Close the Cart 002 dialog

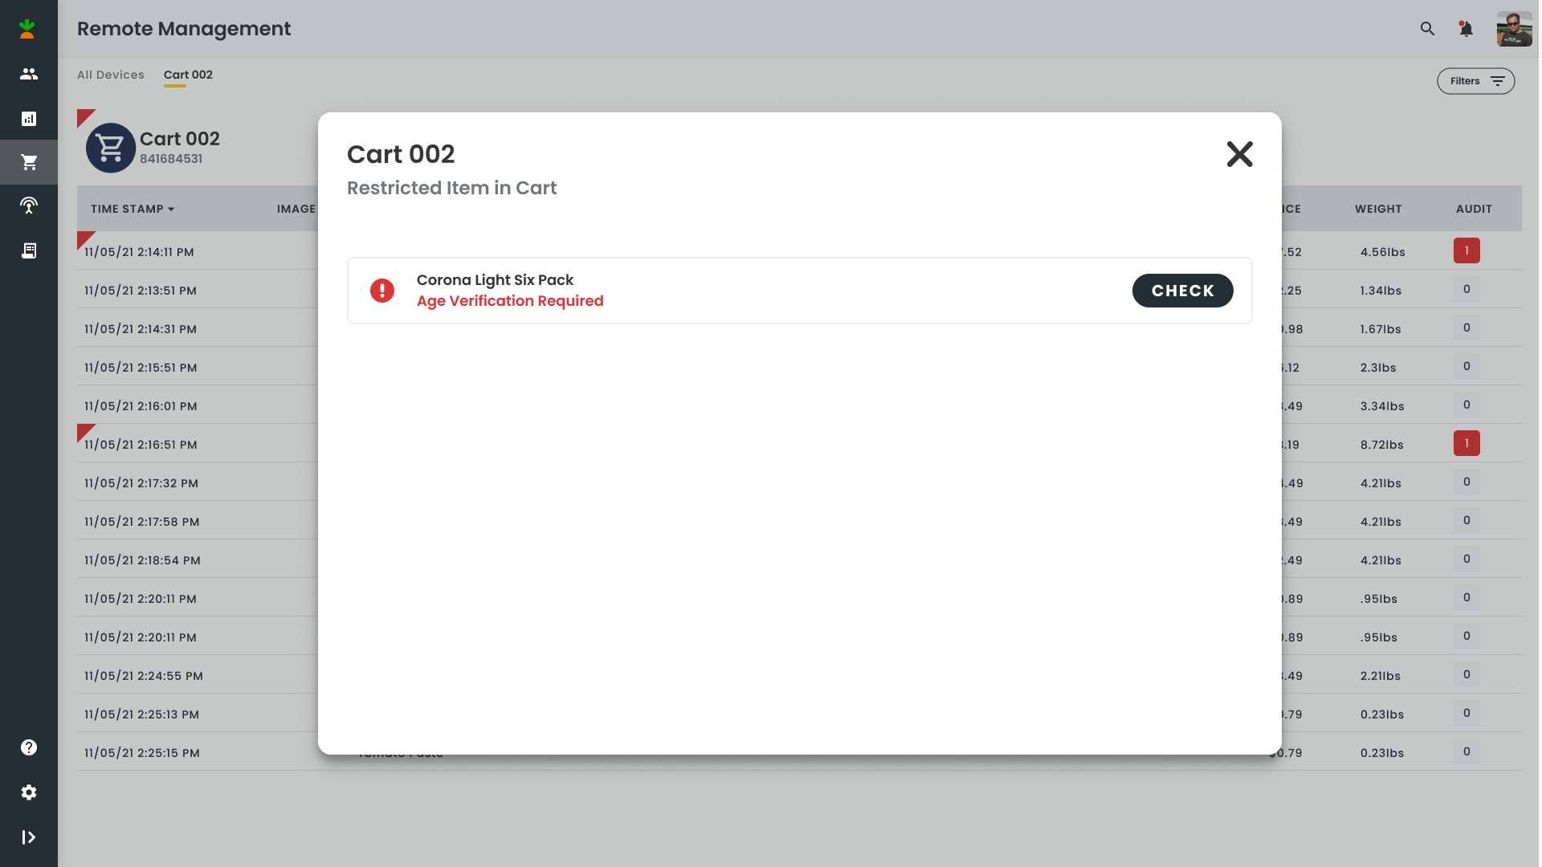pyautogui.click(x=1239, y=154)
